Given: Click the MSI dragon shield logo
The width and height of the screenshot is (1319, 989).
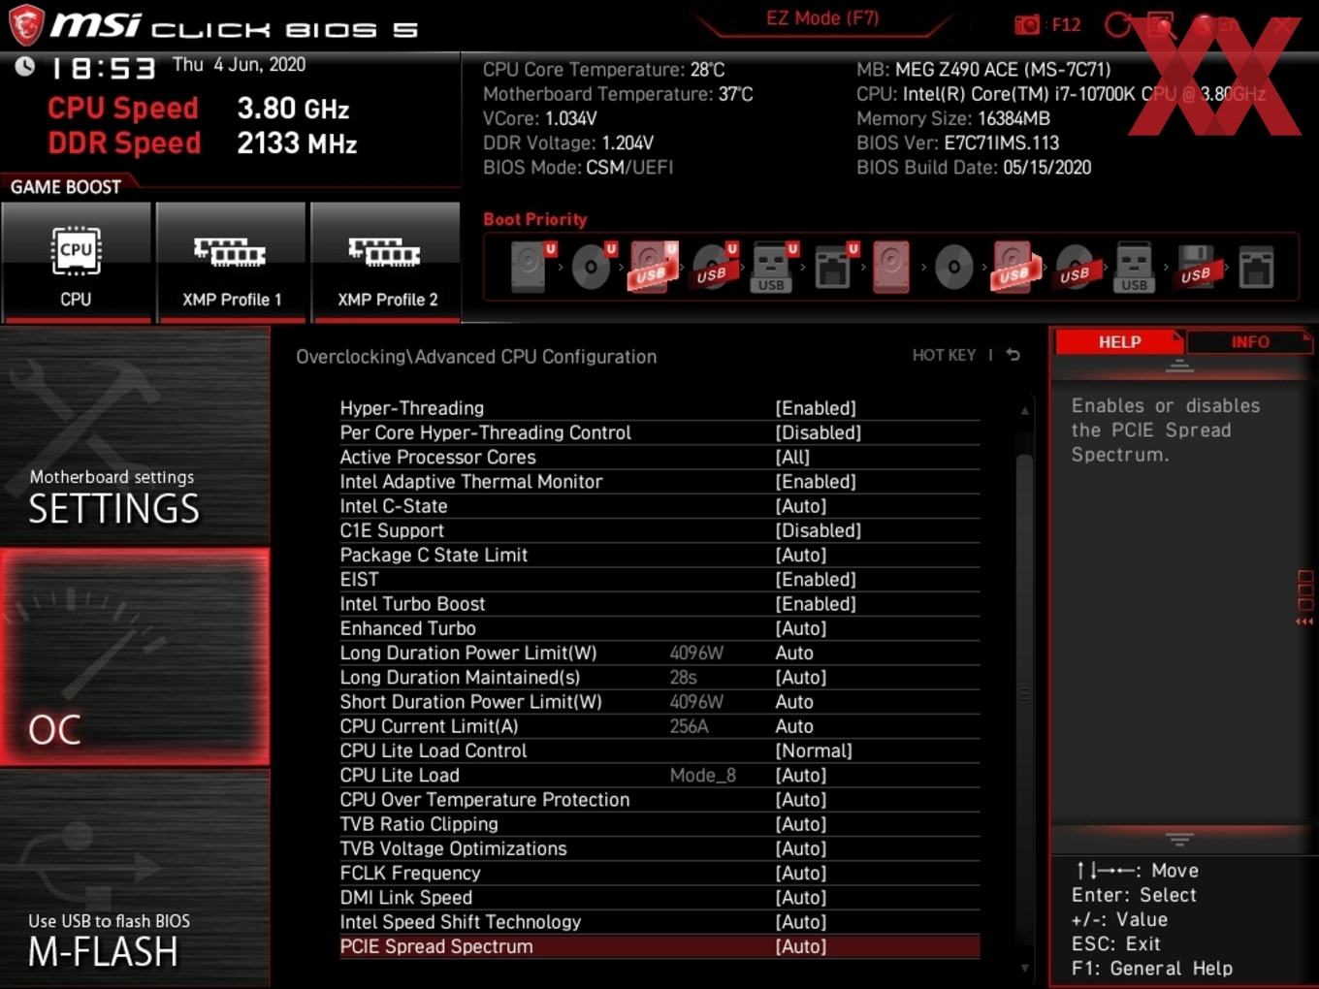Looking at the screenshot, I should pyautogui.click(x=26, y=25).
